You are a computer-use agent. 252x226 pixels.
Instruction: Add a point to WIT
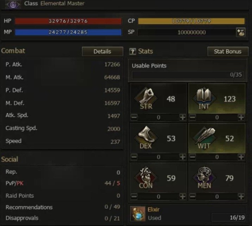241,157
